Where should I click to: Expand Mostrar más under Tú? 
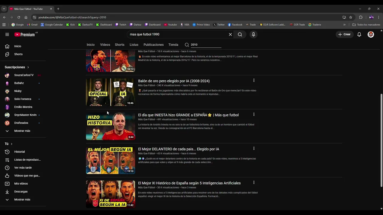coord(23,199)
